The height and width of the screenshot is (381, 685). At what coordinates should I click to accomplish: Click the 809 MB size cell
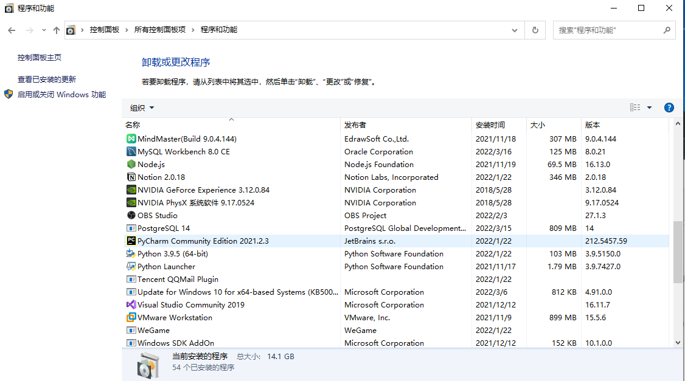coord(563,228)
